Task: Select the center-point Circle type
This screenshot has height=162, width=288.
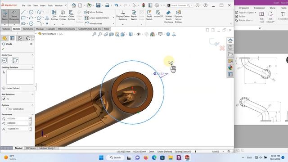Action: [5, 60]
